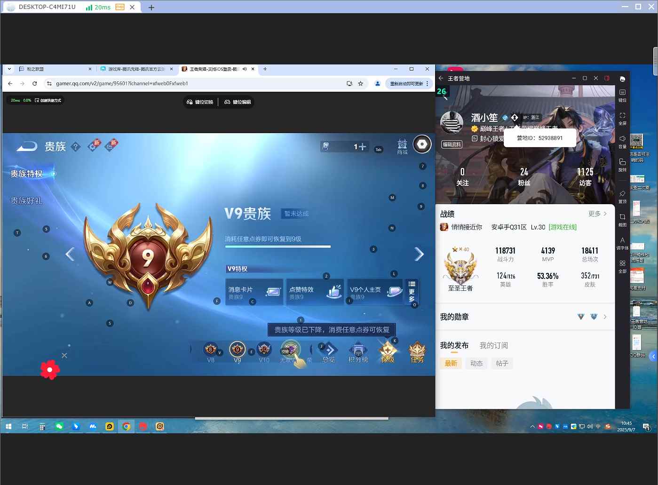
Task: Click the 创建快捷方式 create shortcut link
Action: pos(48,100)
